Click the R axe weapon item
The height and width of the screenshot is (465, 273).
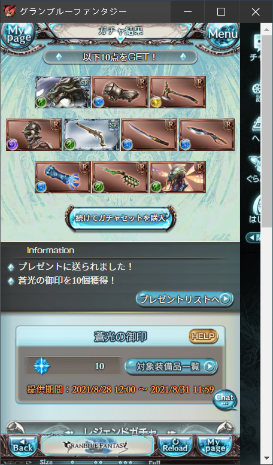(178, 92)
